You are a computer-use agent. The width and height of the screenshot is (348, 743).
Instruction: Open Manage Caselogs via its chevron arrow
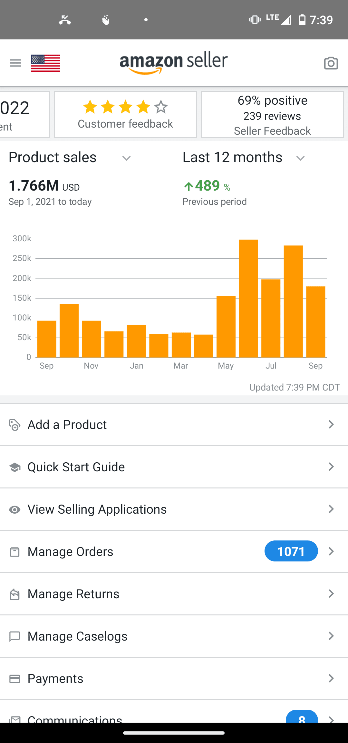[x=331, y=636]
